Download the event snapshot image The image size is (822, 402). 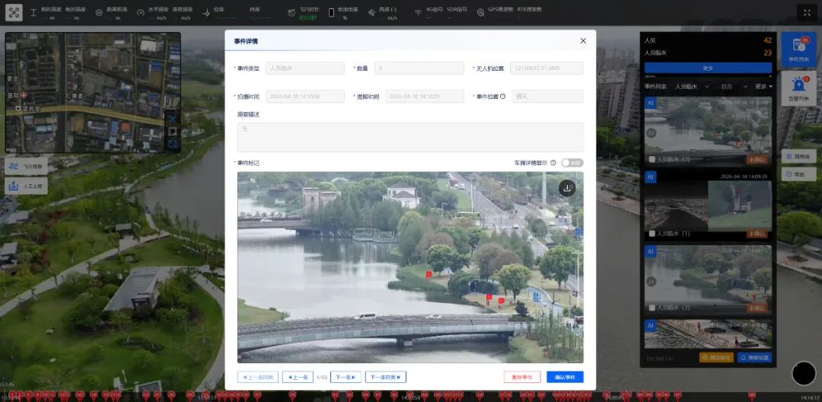(567, 187)
